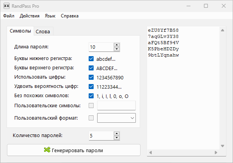233x163 pixels.
Task: Decrease password count with down arrow
Action: 116,138
